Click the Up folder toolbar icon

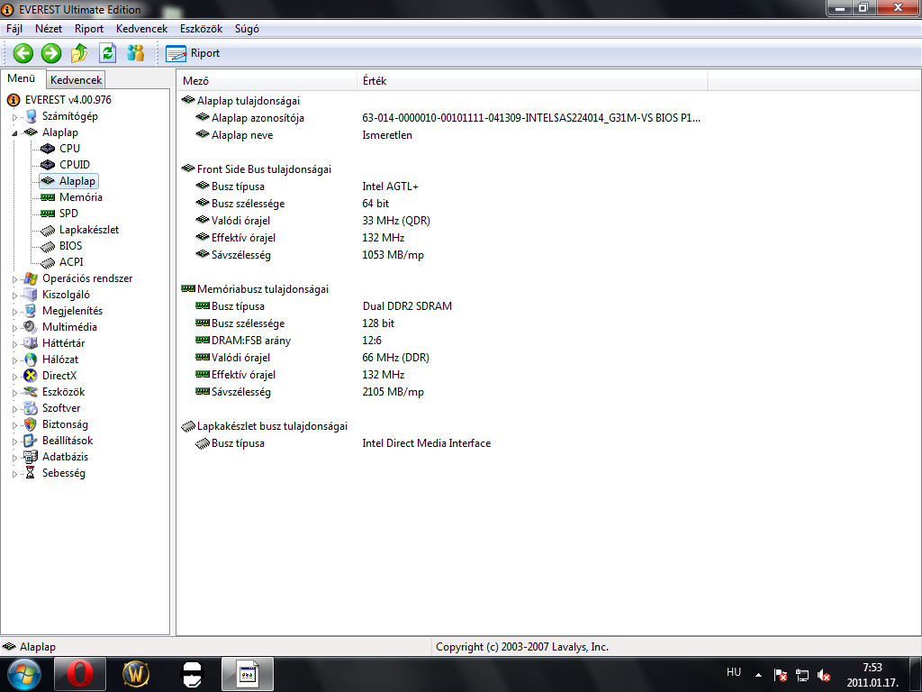click(79, 53)
